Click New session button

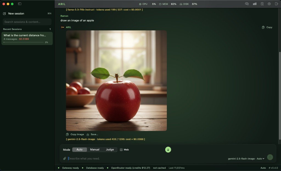pos(27,14)
